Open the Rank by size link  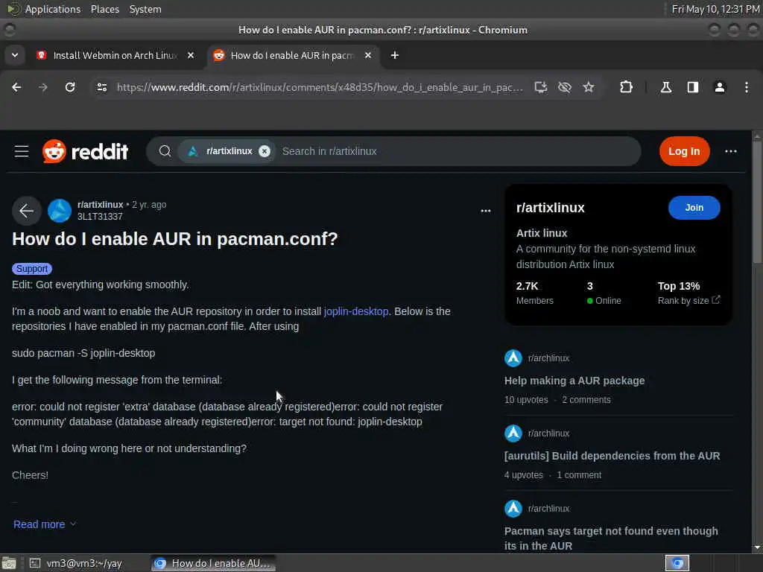tap(688, 301)
